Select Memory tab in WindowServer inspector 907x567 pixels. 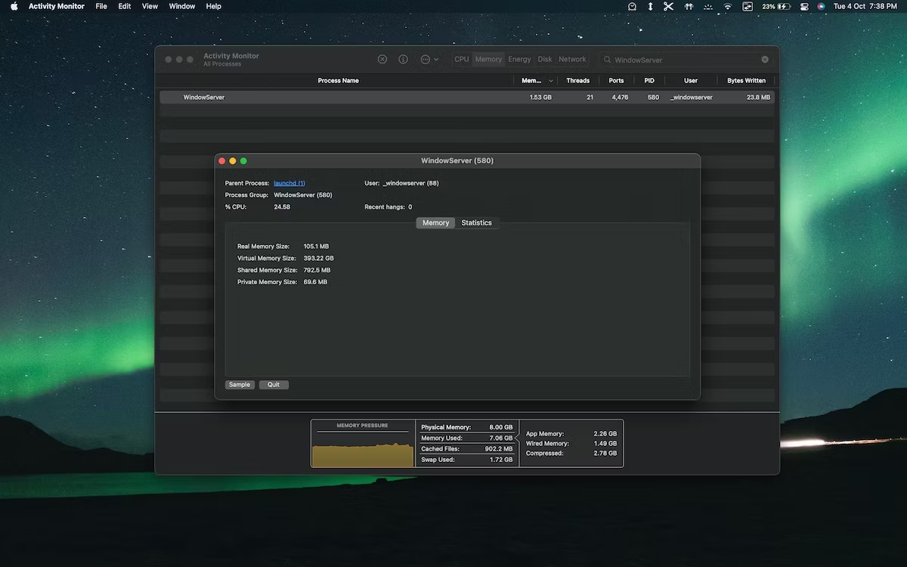point(435,223)
